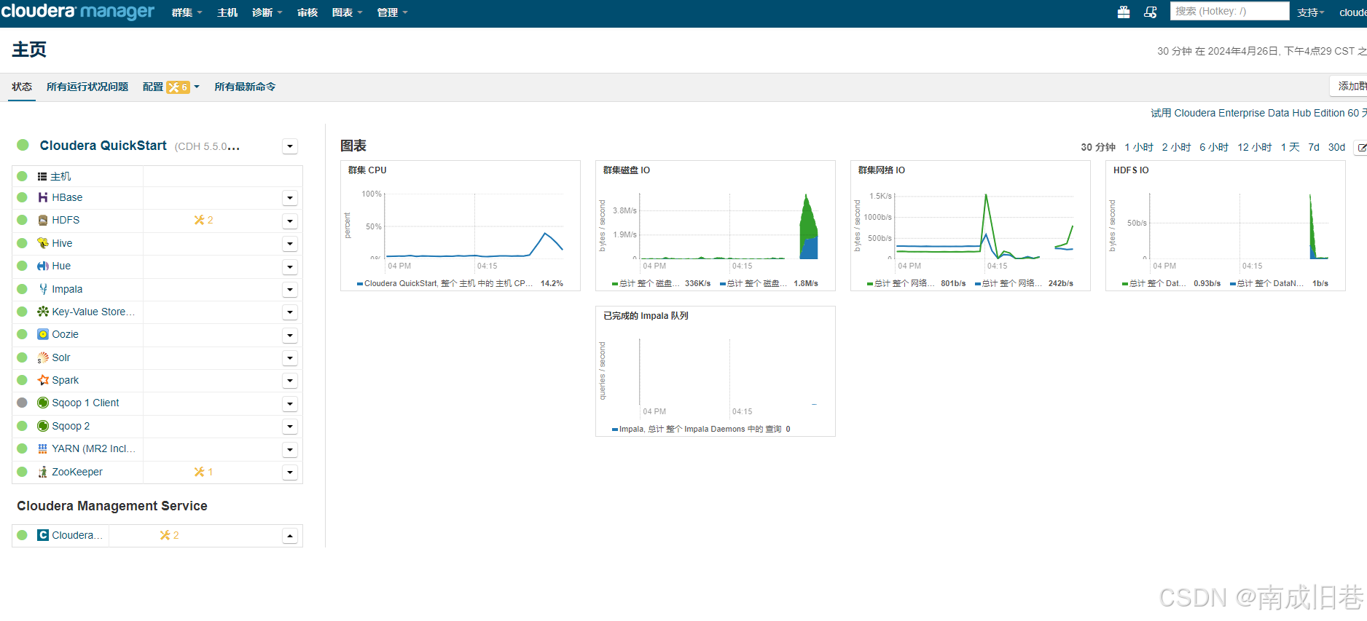Select the 7d time range
1367x621 pixels.
pos(1313,147)
